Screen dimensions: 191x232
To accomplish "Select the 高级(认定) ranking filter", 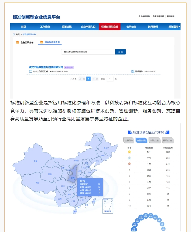I will pos(168,140).
